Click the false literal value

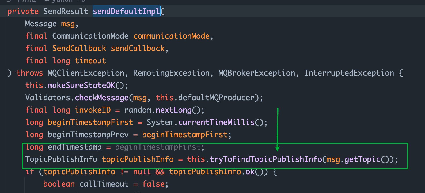click(x=153, y=184)
